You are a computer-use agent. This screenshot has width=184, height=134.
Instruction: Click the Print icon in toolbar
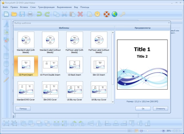30,14
